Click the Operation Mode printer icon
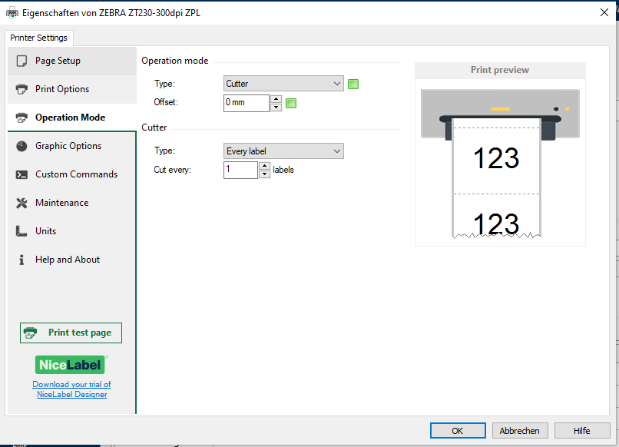This screenshot has width=619, height=447. [x=22, y=118]
